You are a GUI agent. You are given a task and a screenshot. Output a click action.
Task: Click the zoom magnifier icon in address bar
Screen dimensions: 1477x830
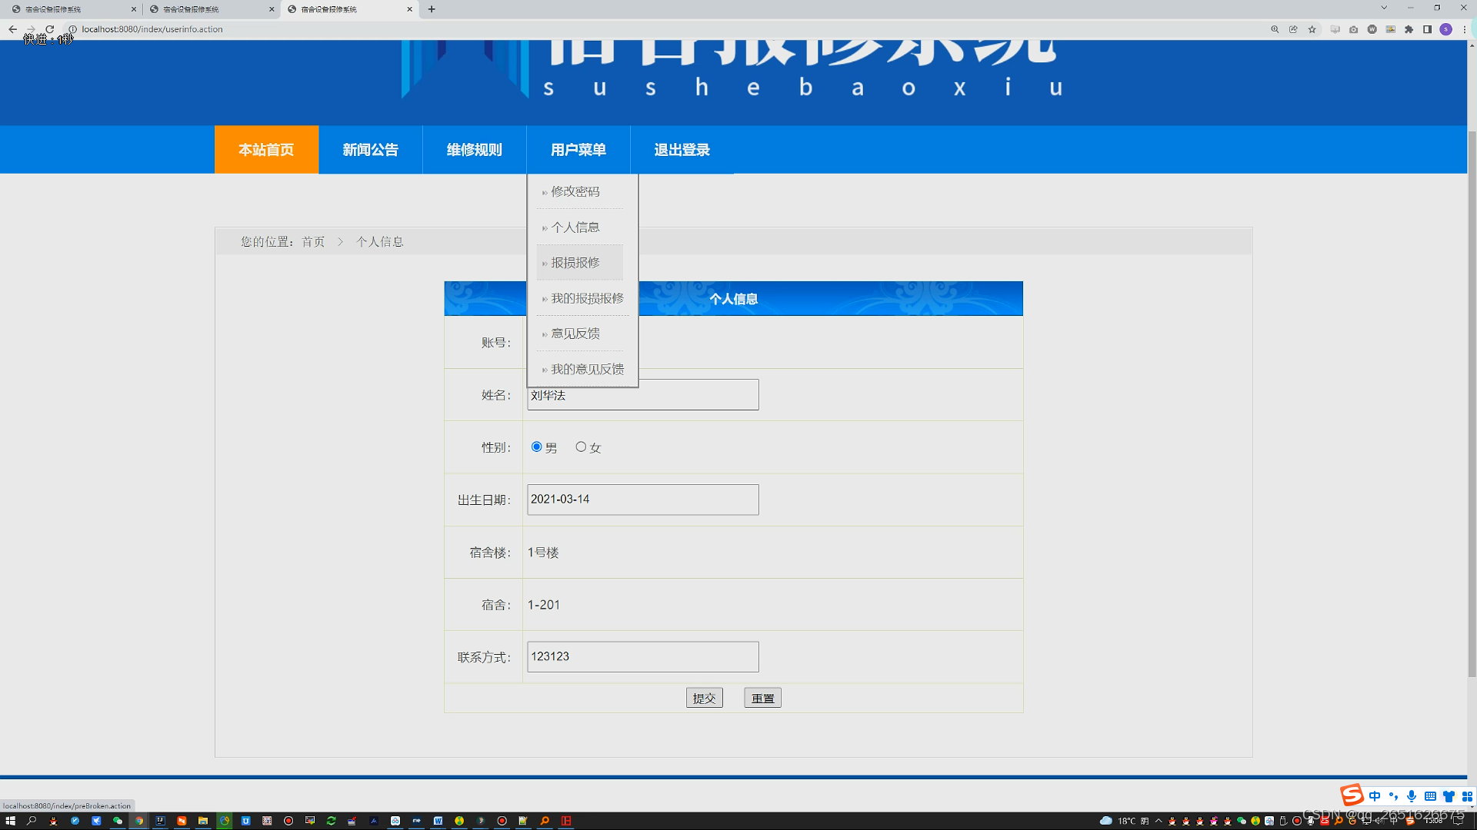pyautogui.click(x=1275, y=29)
